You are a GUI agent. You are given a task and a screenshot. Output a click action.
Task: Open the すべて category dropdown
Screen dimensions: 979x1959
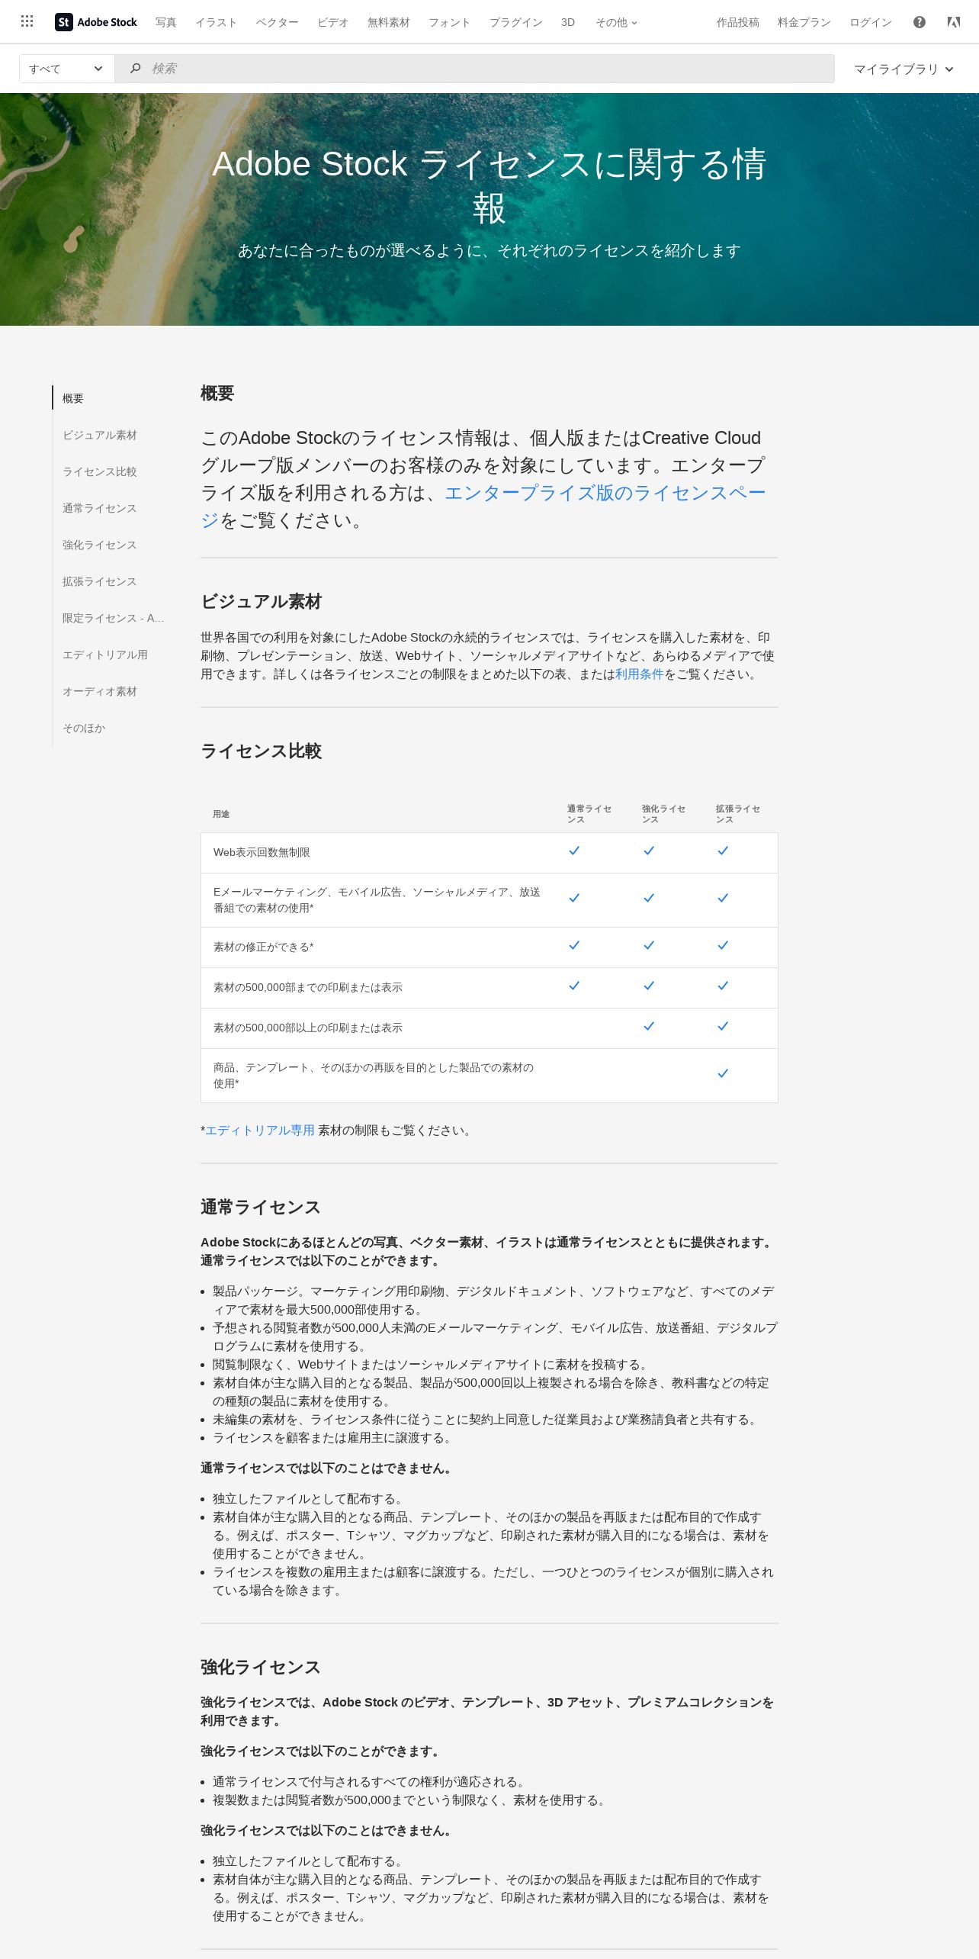66,69
